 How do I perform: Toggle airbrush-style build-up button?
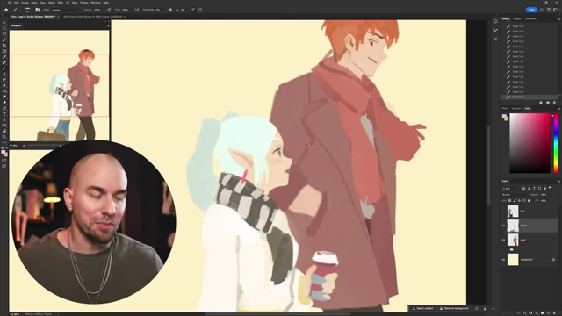point(137,10)
